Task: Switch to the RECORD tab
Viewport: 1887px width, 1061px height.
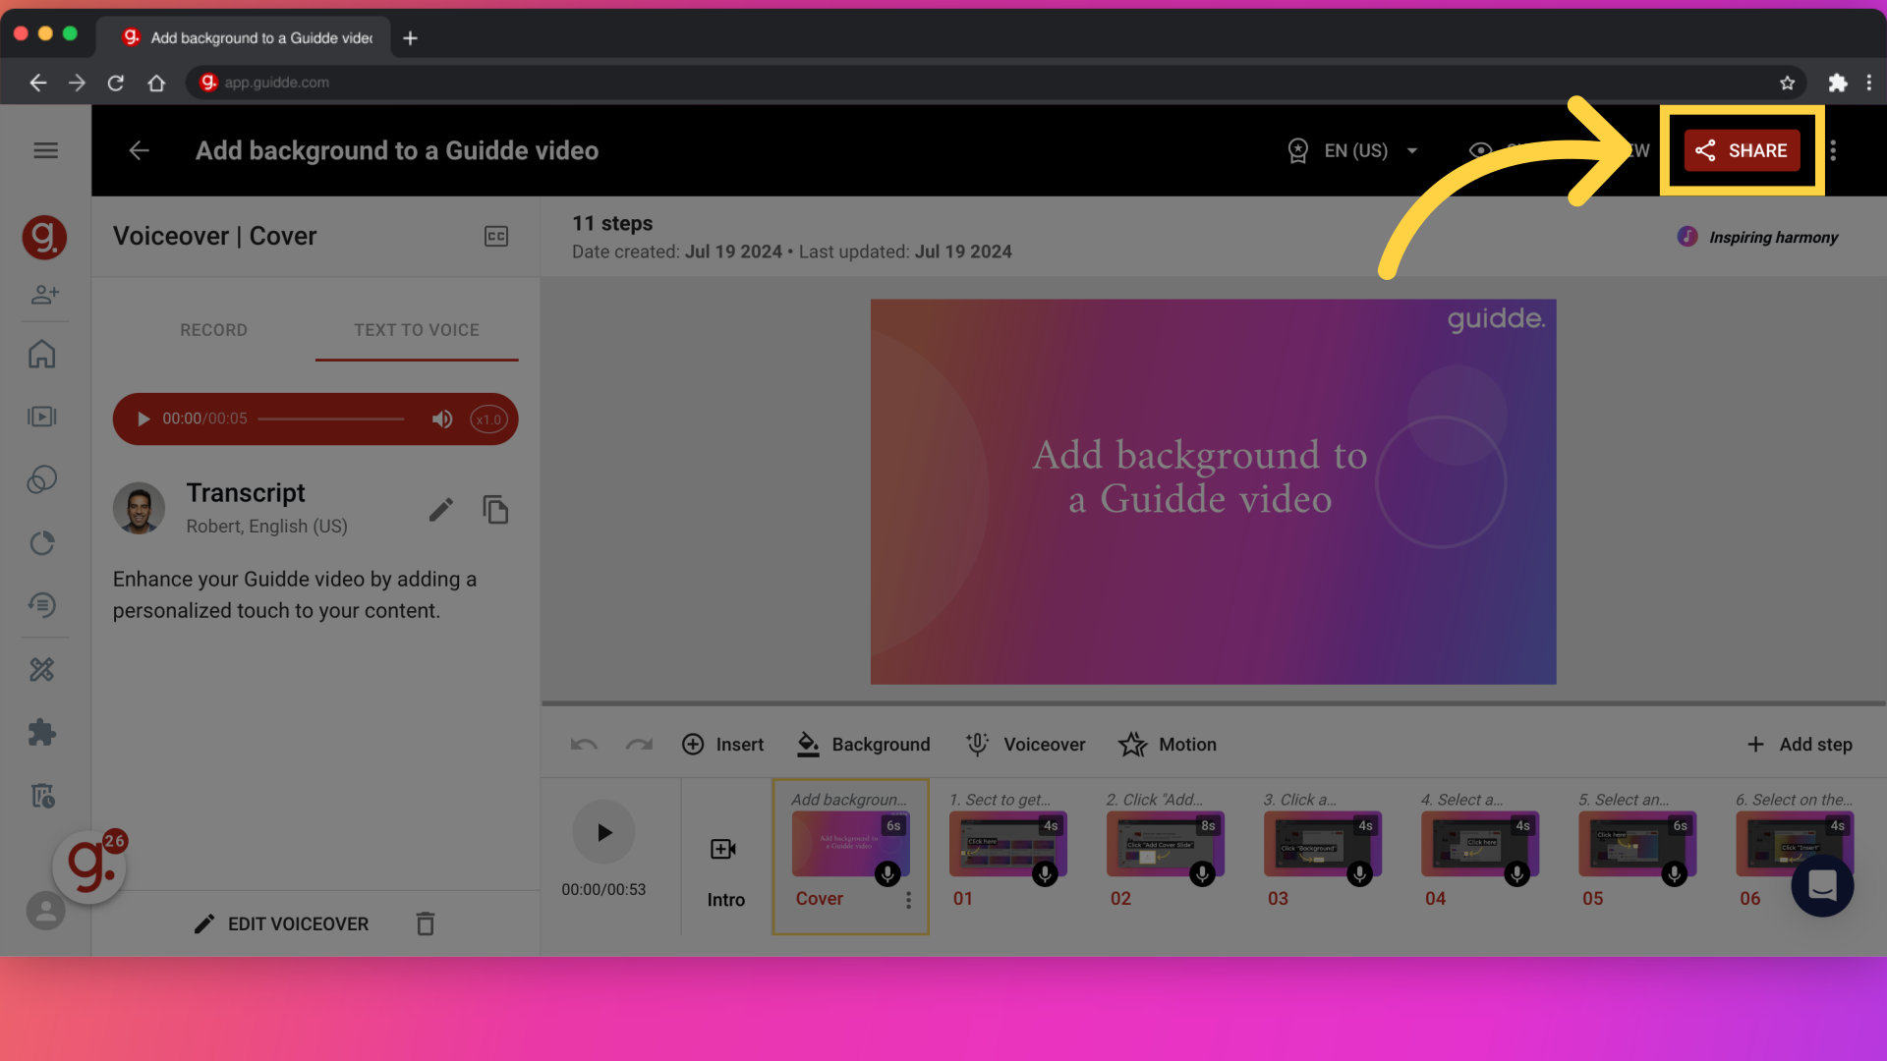Action: click(x=213, y=331)
